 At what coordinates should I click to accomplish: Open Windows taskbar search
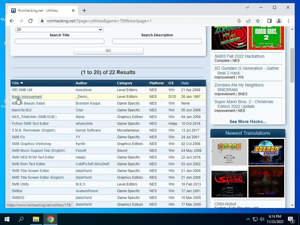pyautogui.click(x=21, y=219)
